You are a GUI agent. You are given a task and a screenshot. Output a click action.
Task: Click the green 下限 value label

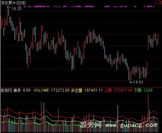click(144, 90)
